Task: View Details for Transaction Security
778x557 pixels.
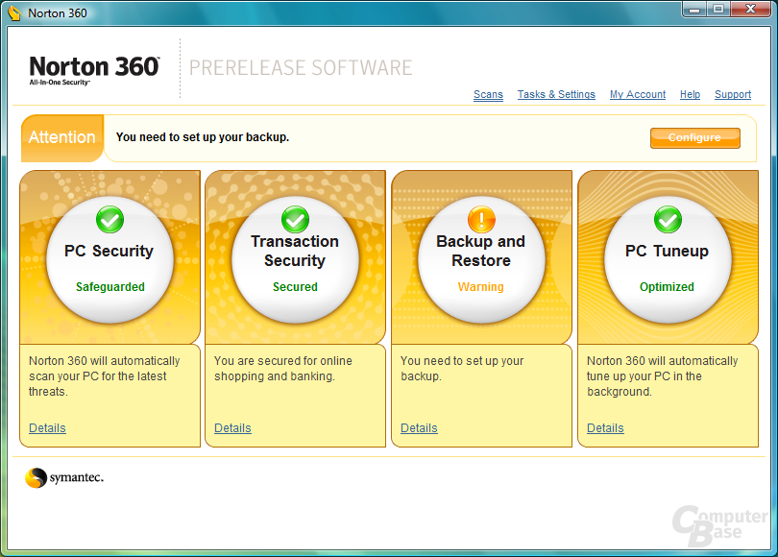Action: (232, 428)
